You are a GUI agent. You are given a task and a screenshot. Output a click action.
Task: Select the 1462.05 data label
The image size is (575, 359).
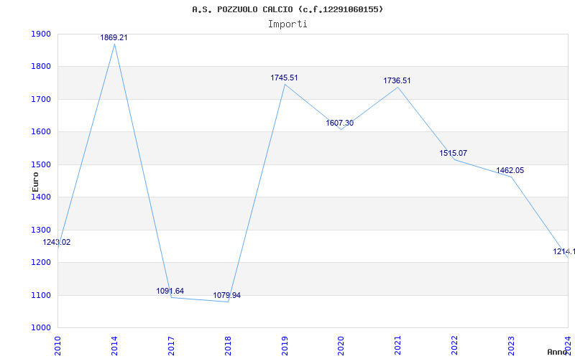pyautogui.click(x=510, y=170)
